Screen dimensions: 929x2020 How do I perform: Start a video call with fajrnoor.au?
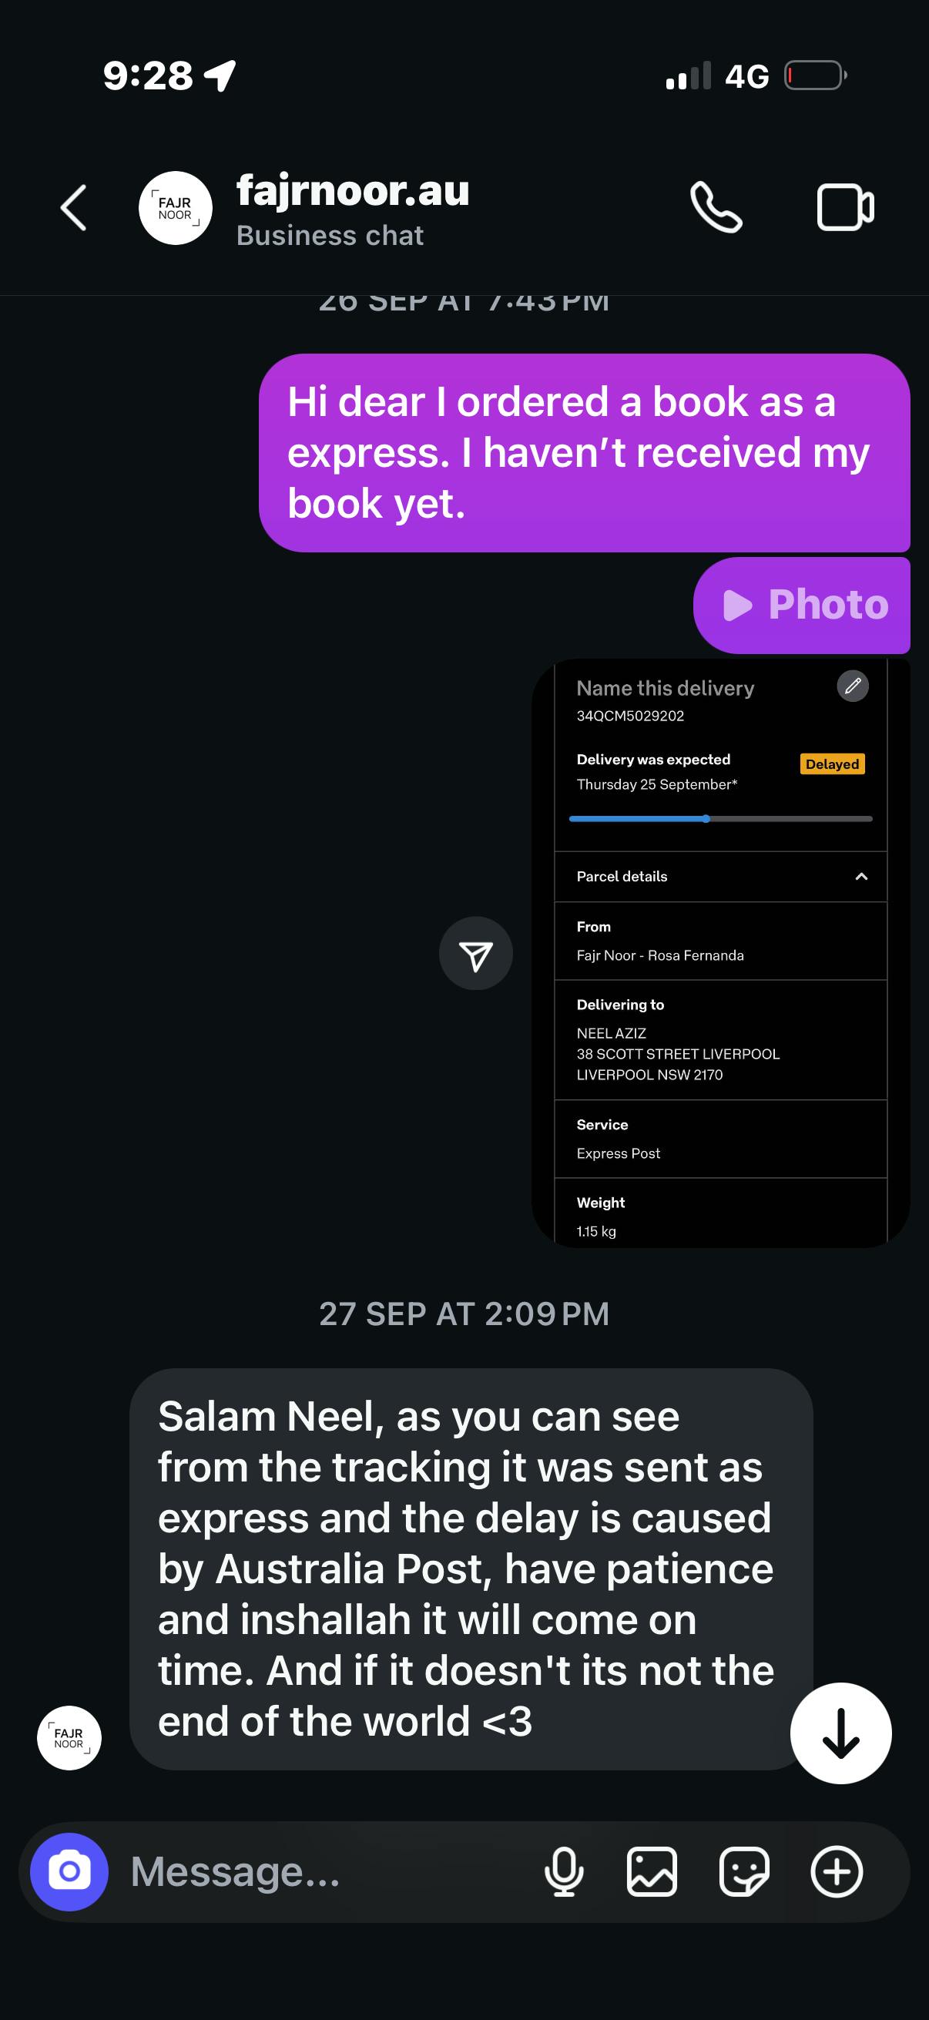tap(844, 208)
